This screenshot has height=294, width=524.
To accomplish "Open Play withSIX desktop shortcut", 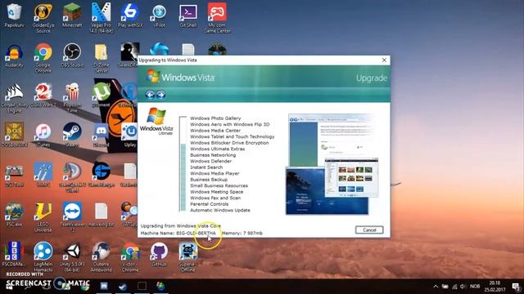I will click(x=130, y=15).
